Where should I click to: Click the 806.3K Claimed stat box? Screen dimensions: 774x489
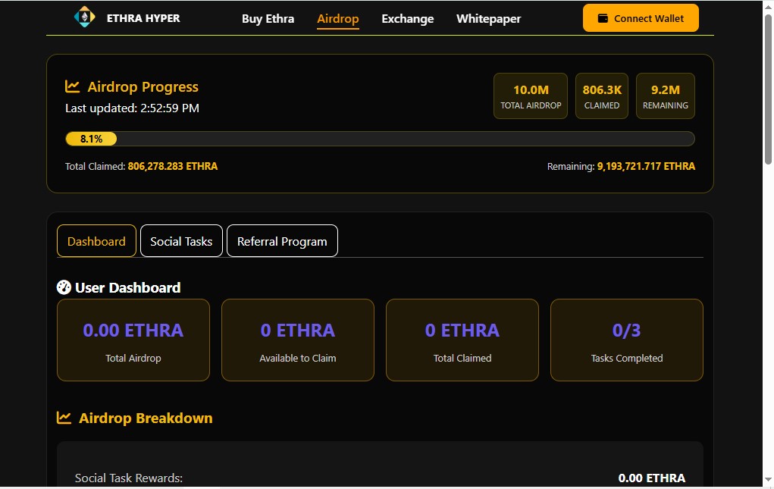click(x=601, y=96)
